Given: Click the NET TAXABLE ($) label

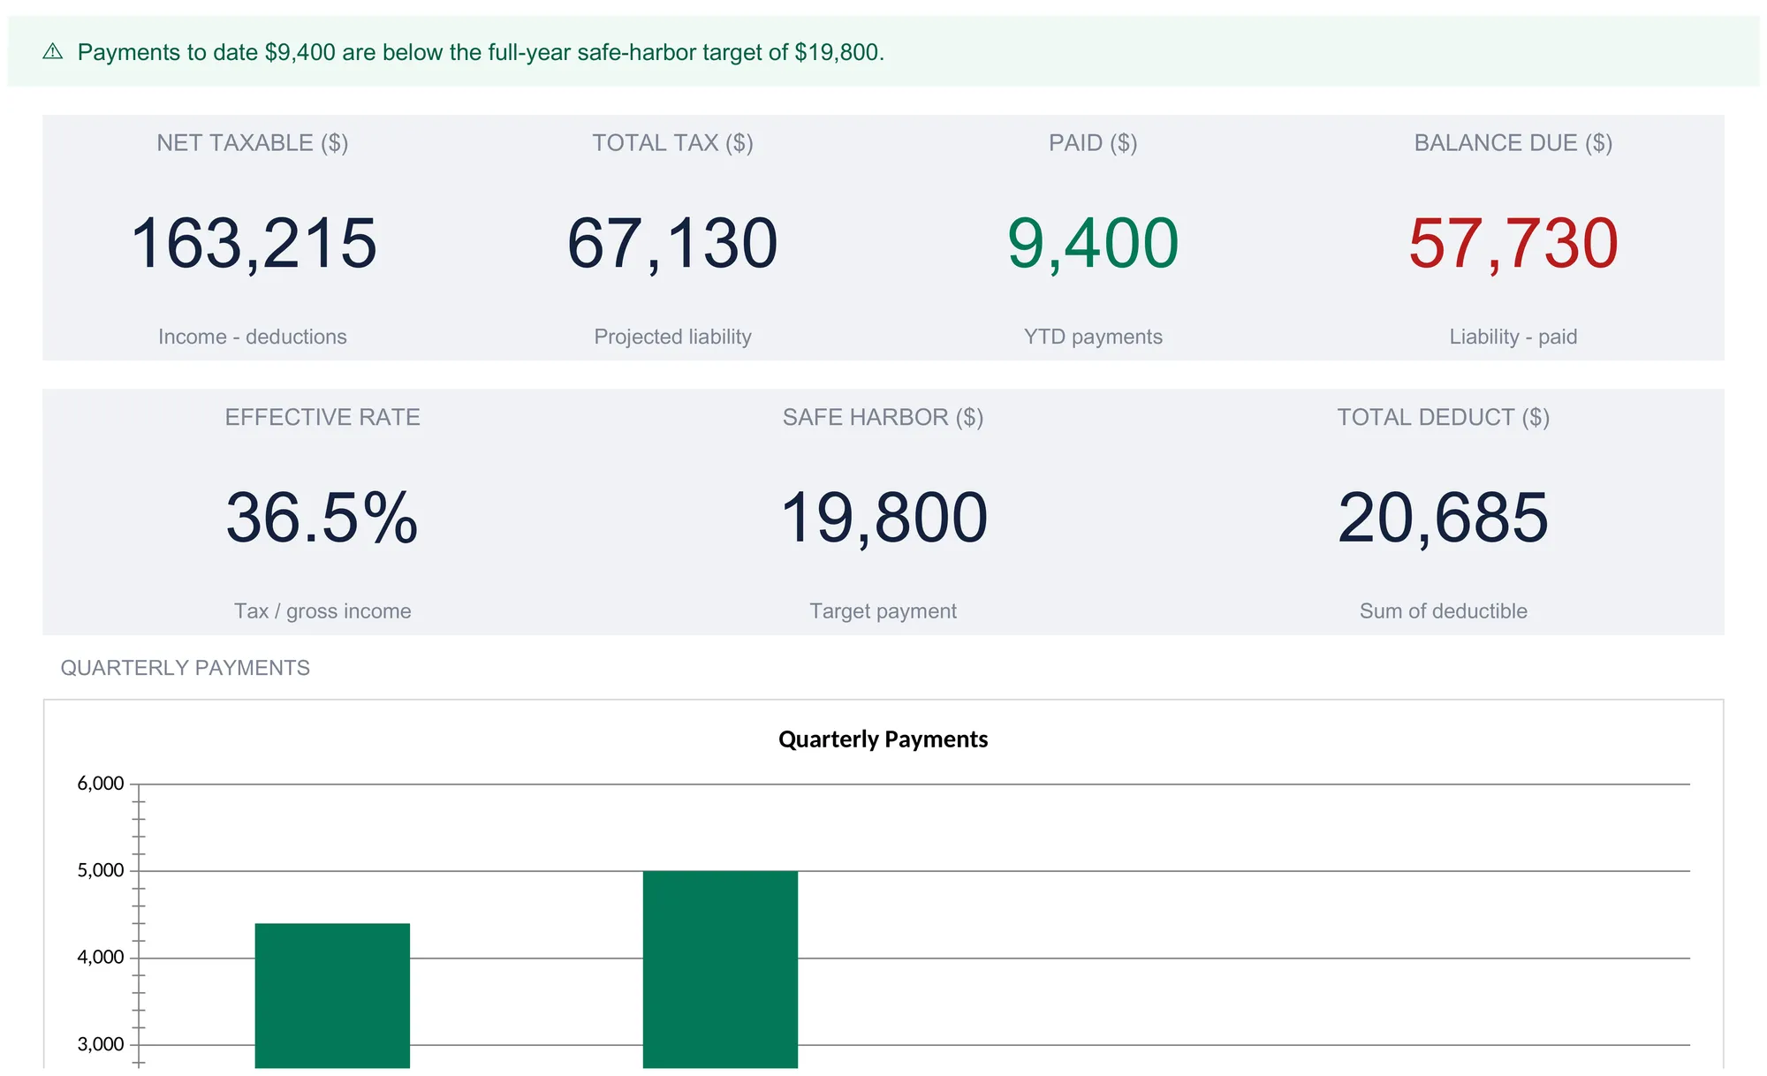Looking at the screenshot, I should (x=253, y=143).
